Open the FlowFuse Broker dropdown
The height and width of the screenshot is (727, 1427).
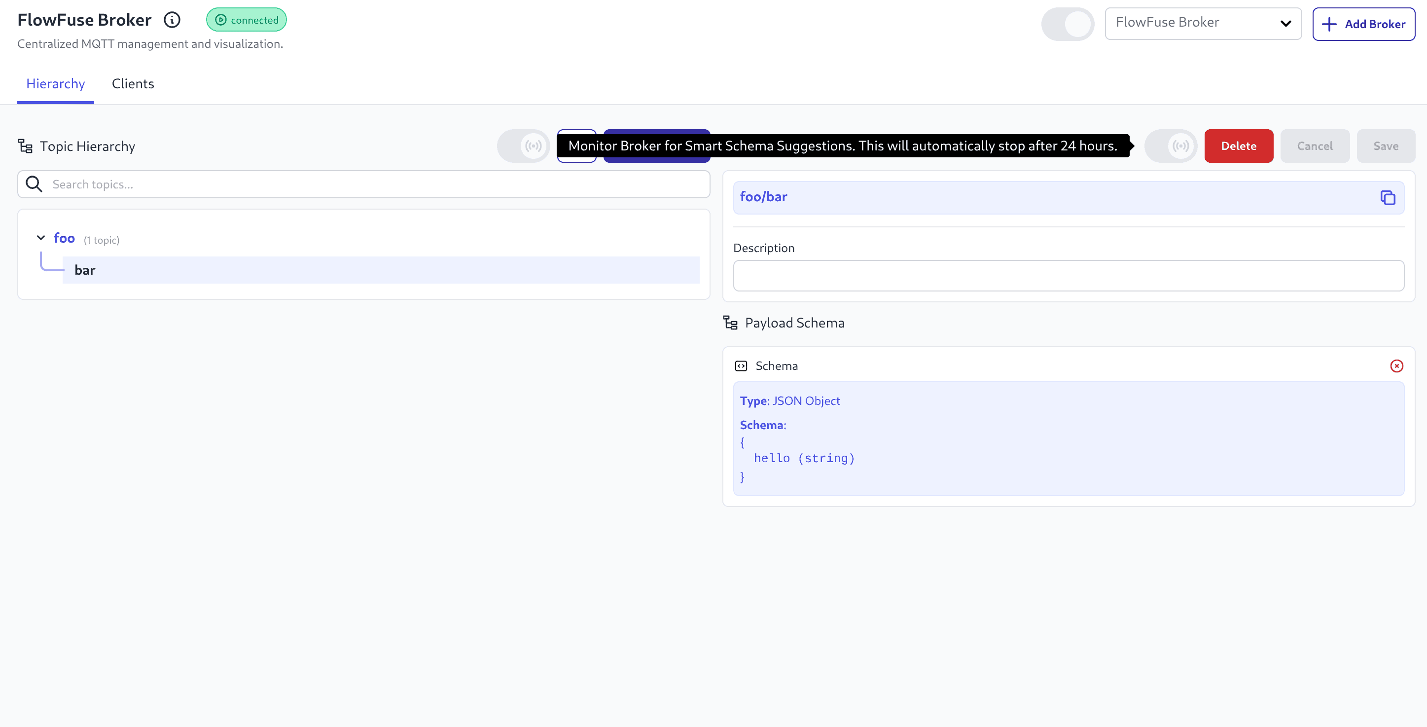[1202, 23]
